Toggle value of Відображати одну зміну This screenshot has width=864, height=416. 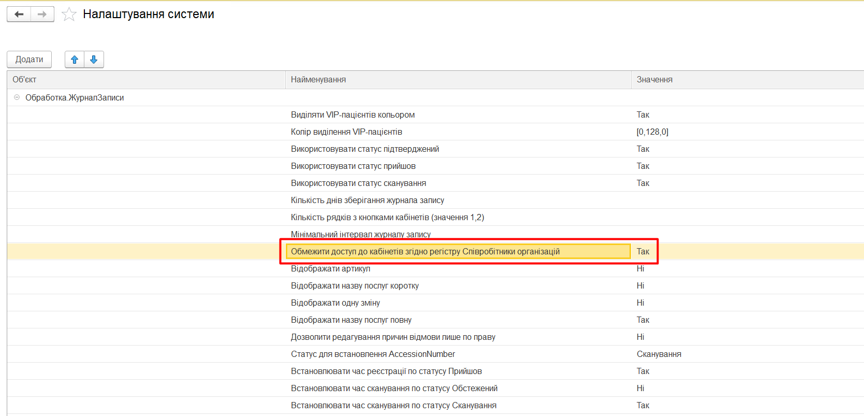640,303
